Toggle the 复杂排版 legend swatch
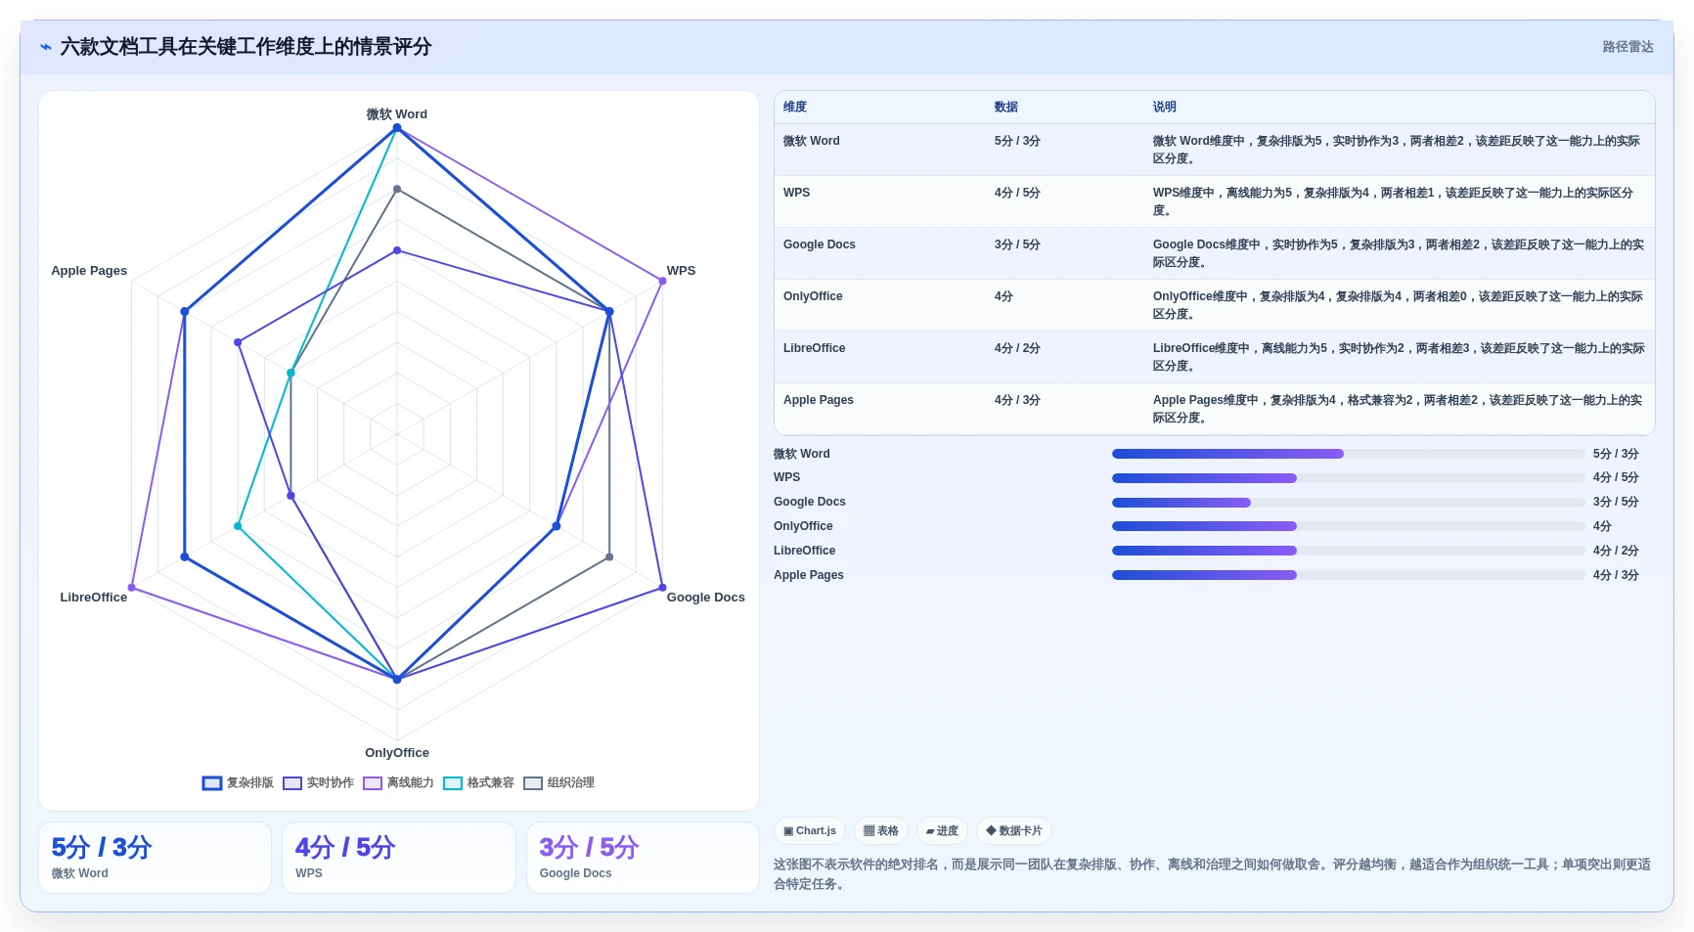Screen dimensions: 1694x932 click(x=212, y=783)
